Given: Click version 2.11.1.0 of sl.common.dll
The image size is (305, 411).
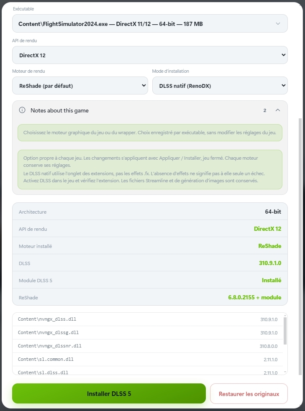Looking at the screenshot, I should [x=270, y=360].
